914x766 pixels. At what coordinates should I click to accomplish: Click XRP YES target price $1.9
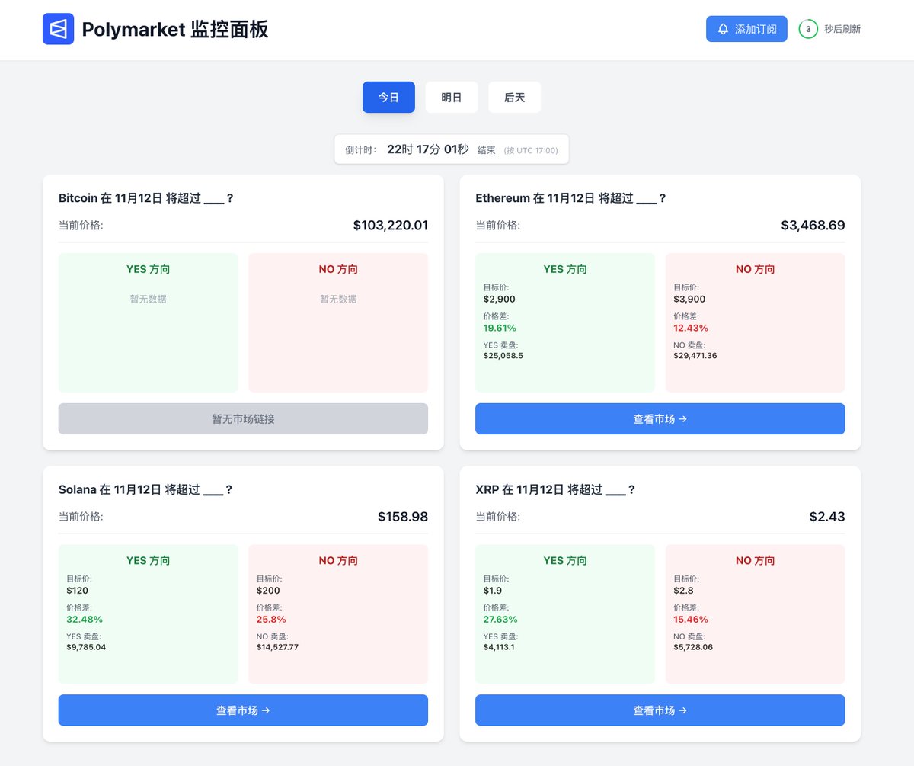492,590
